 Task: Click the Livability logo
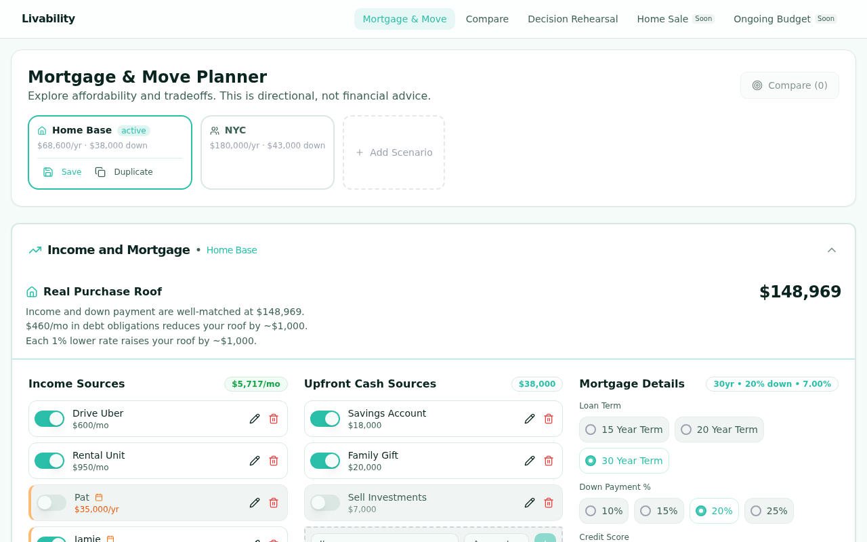48,19
